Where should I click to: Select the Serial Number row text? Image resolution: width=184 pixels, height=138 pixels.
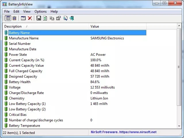(20, 44)
